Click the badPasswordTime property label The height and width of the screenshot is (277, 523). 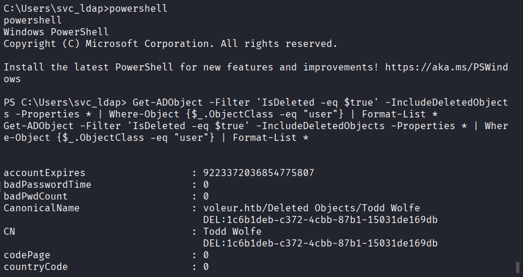(x=47, y=184)
